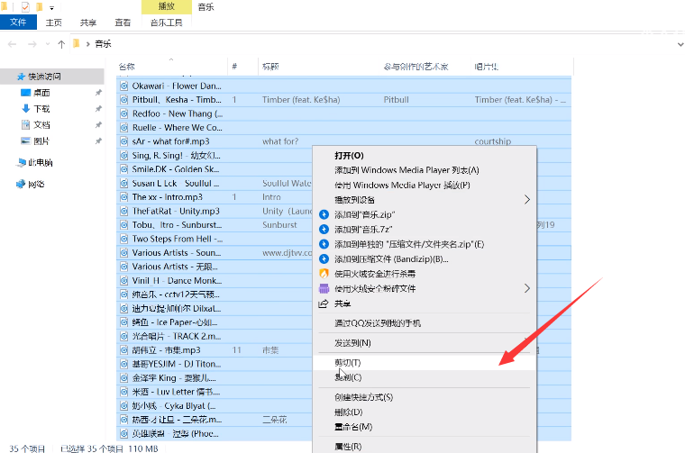Choose 通过QQ发送到我的手机
Screen dimensions: 685x453
(425, 323)
